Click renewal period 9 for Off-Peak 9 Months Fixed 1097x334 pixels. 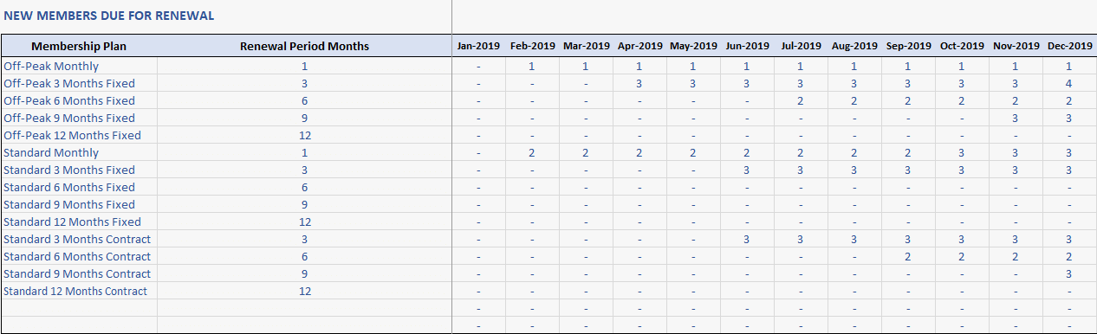pyautogui.click(x=304, y=118)
